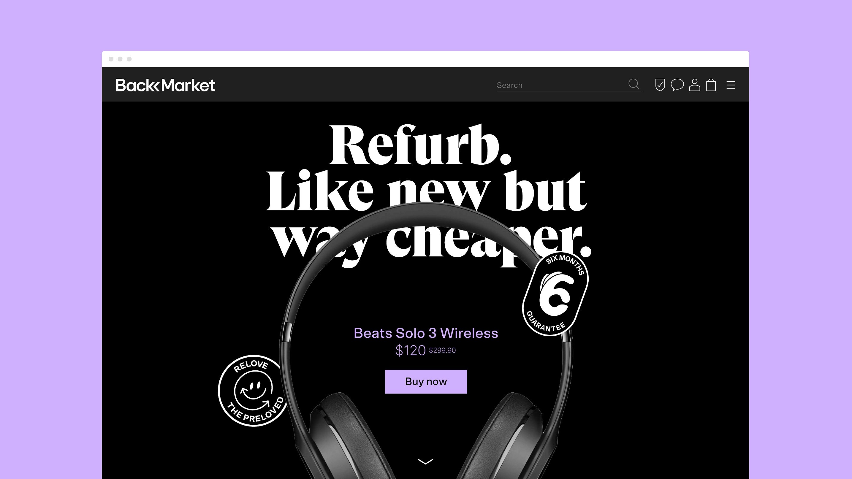Click the down chevron below headphones
The image size is (852, 479).
[425, 461]
